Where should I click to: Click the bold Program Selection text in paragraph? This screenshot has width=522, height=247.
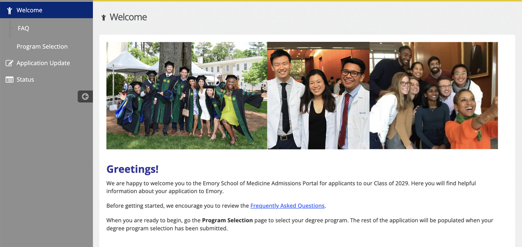227,220
